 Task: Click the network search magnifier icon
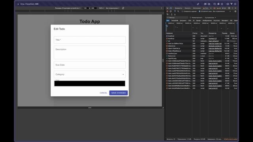coord(178,11)
